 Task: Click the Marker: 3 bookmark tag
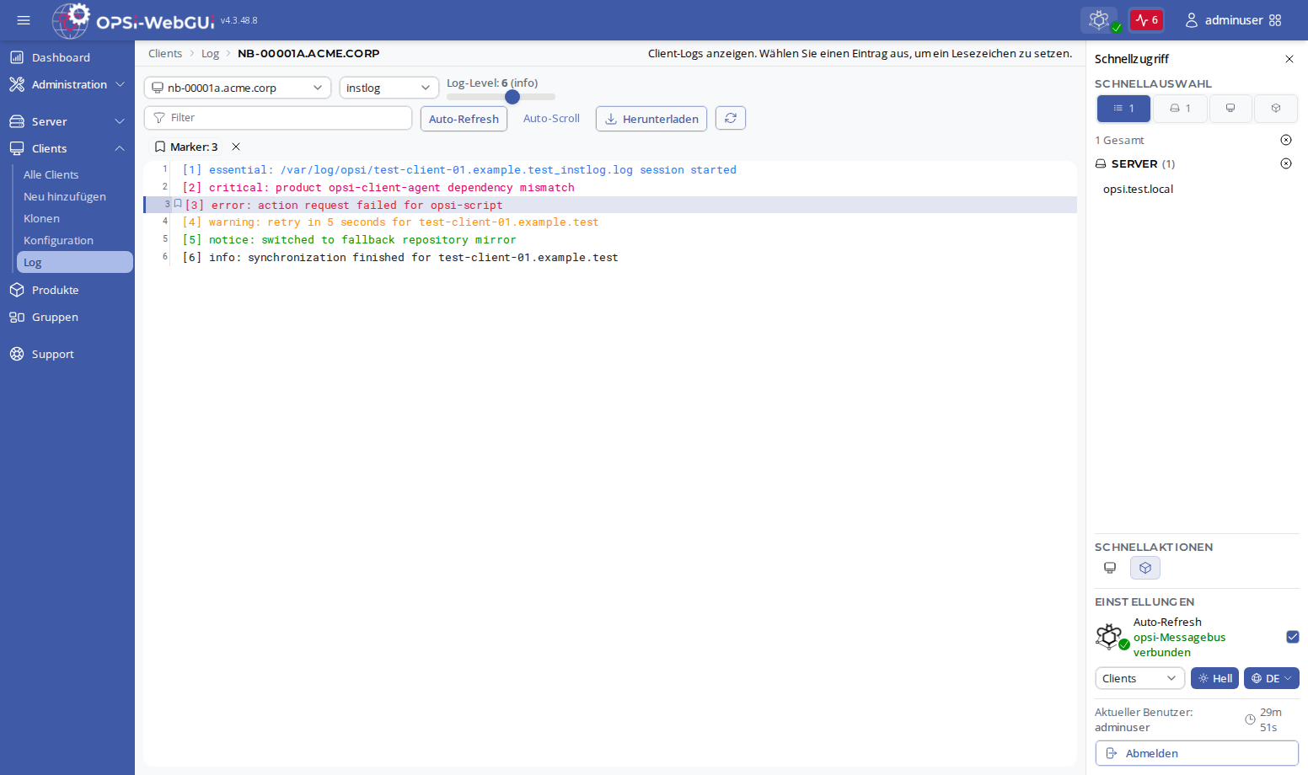point(186,147)
